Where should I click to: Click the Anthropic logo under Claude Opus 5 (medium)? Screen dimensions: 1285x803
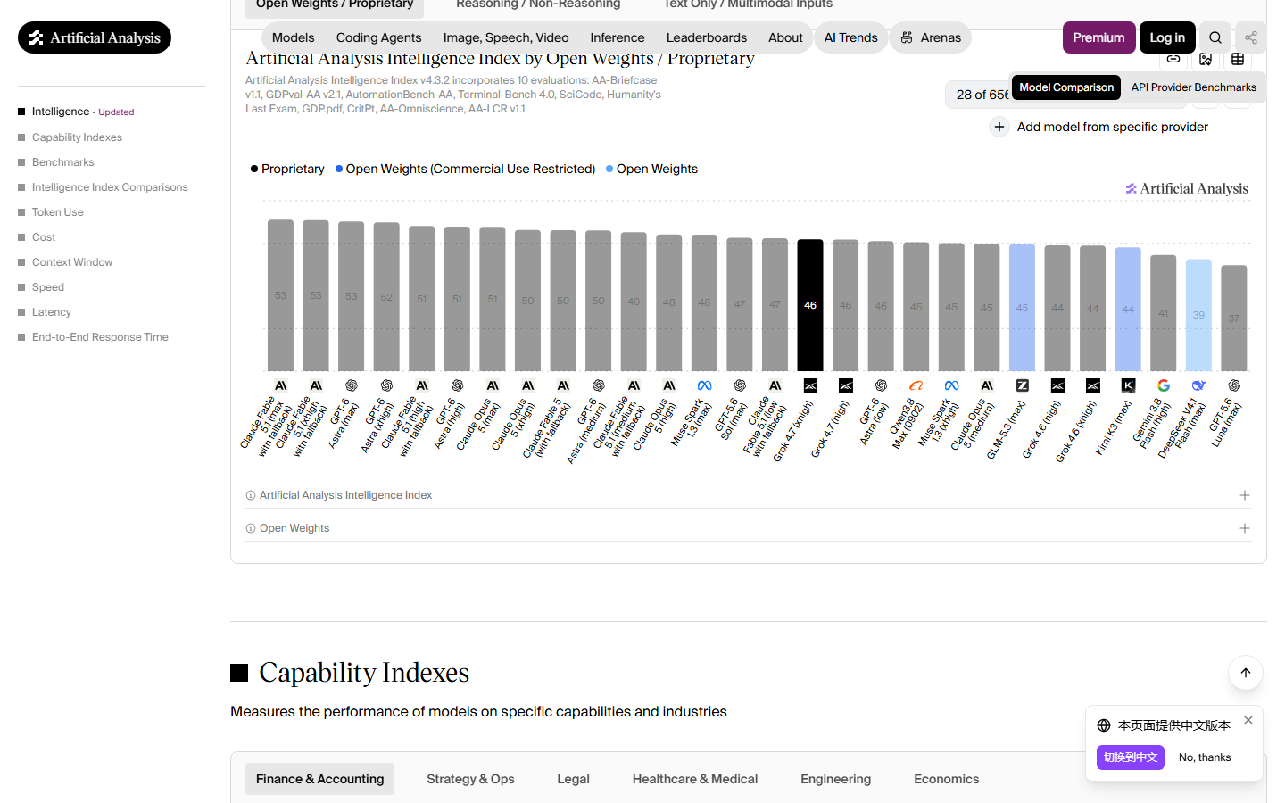pyautogui.click(x=987, y=385)
